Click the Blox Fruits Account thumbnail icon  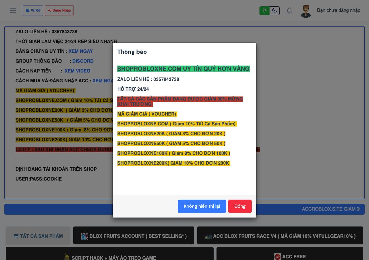pyautogui.click(x=84, y=236)
